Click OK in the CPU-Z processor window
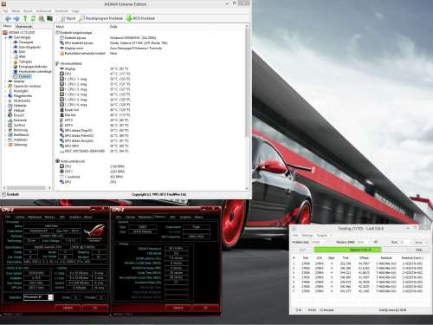 point(95,308)
